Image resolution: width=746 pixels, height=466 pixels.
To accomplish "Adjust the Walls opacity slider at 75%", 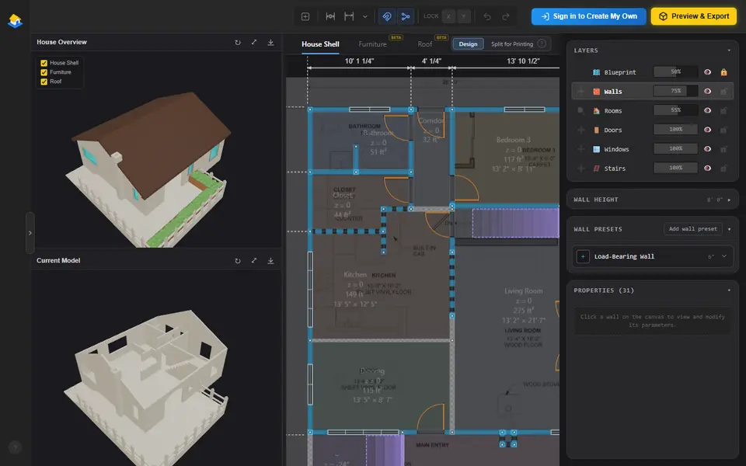I will (675, 91).
